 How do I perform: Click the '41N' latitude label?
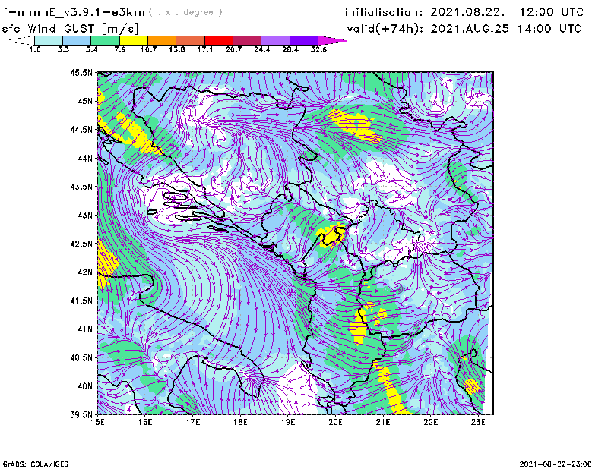tap(85, 329)
